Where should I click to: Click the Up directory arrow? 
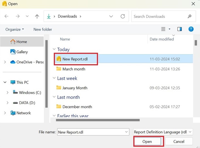click(x=37, y=16)
